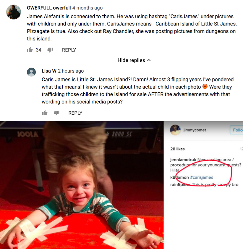Click the Hide replies text
This screenshot has height=249, width=243.
click(131, 60)
